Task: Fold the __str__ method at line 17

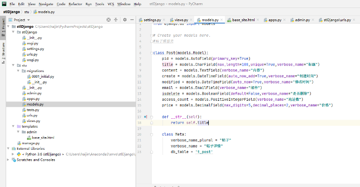Action: [152, 117]
